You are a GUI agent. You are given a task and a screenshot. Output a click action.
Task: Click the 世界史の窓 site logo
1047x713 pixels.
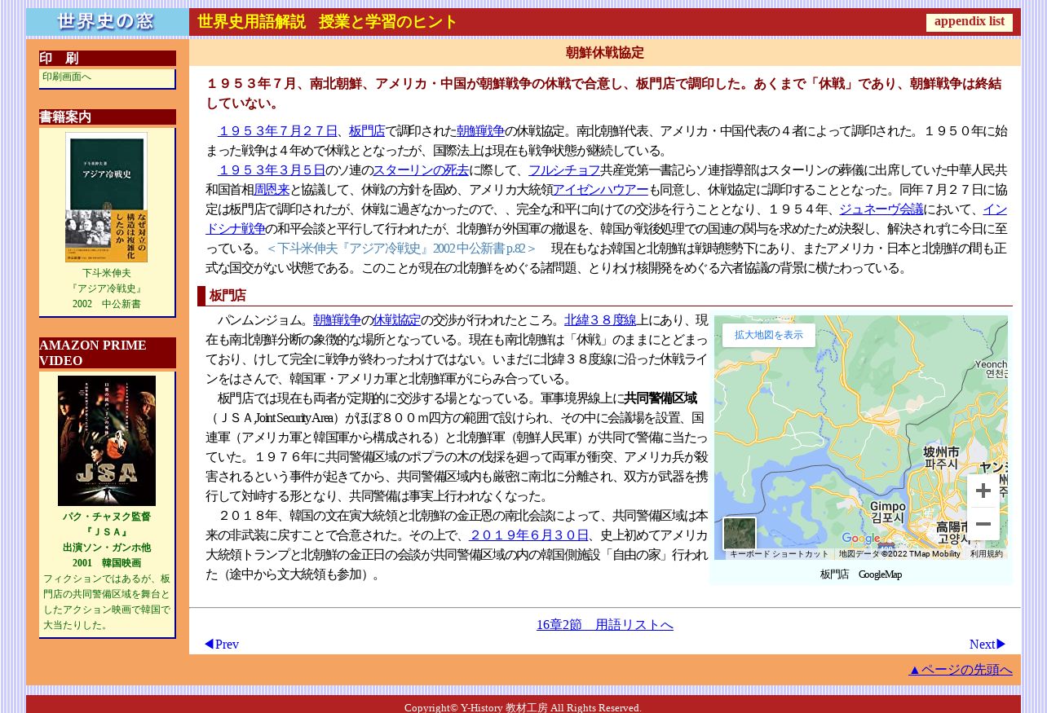coord(108,22)
